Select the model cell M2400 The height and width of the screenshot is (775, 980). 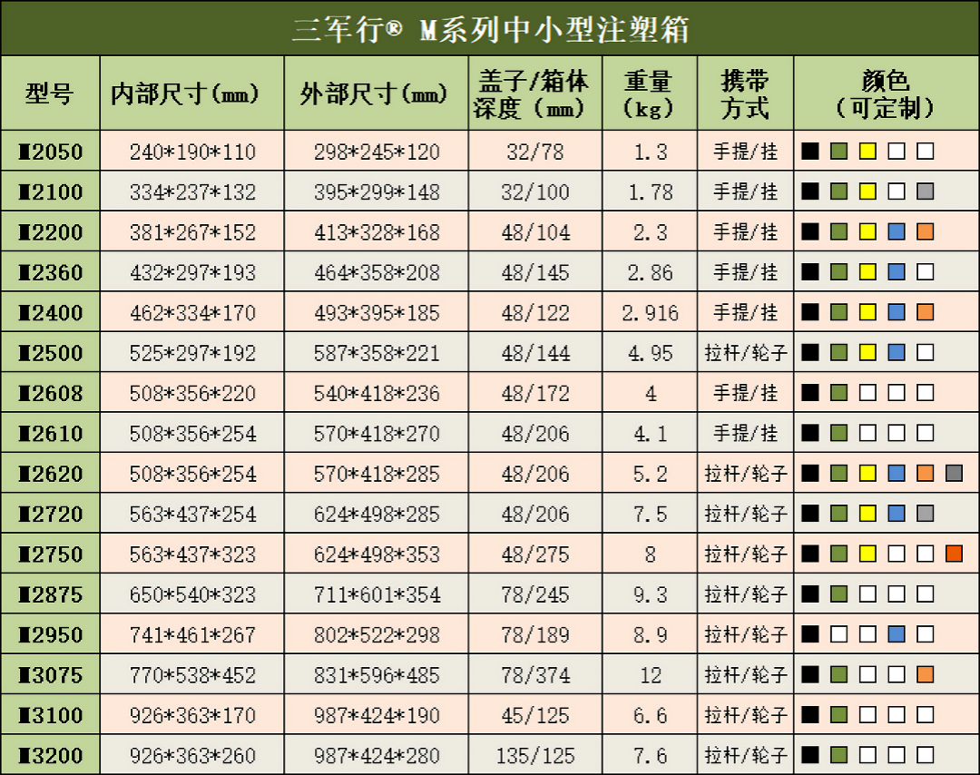click(50, 312)
